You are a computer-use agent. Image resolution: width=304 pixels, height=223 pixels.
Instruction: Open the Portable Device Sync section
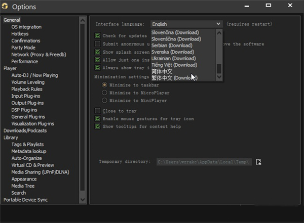coord(25,200)
